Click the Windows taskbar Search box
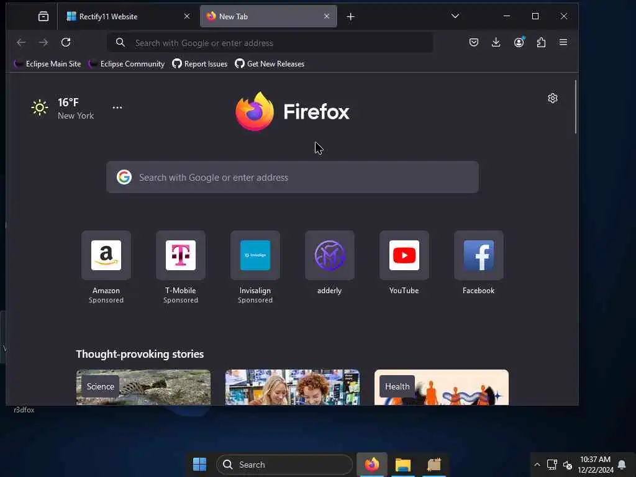The height and width of the screenshot is (477, 636). tap(284, 465)
